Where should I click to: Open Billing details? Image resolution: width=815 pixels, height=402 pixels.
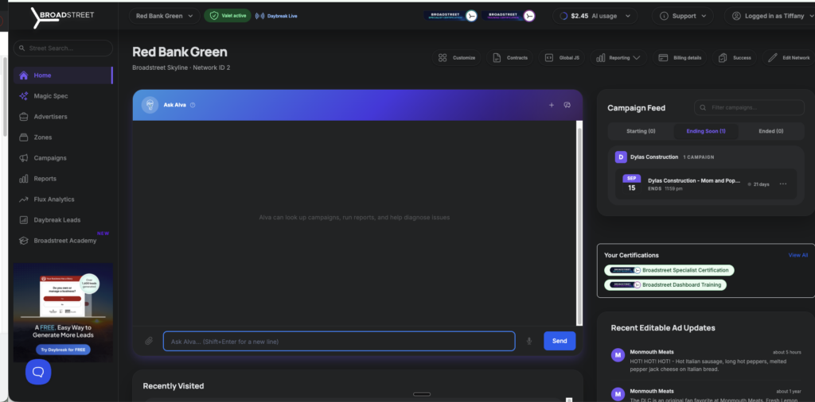(680, 57)
